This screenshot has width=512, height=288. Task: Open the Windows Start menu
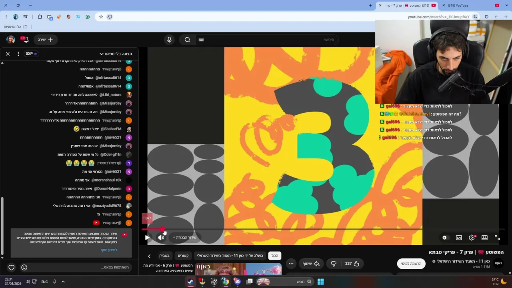click(320, 282)
